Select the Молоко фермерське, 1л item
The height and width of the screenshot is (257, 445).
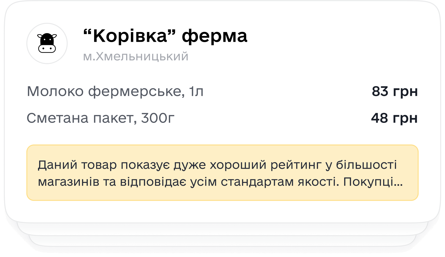click(x=115, y=91)
